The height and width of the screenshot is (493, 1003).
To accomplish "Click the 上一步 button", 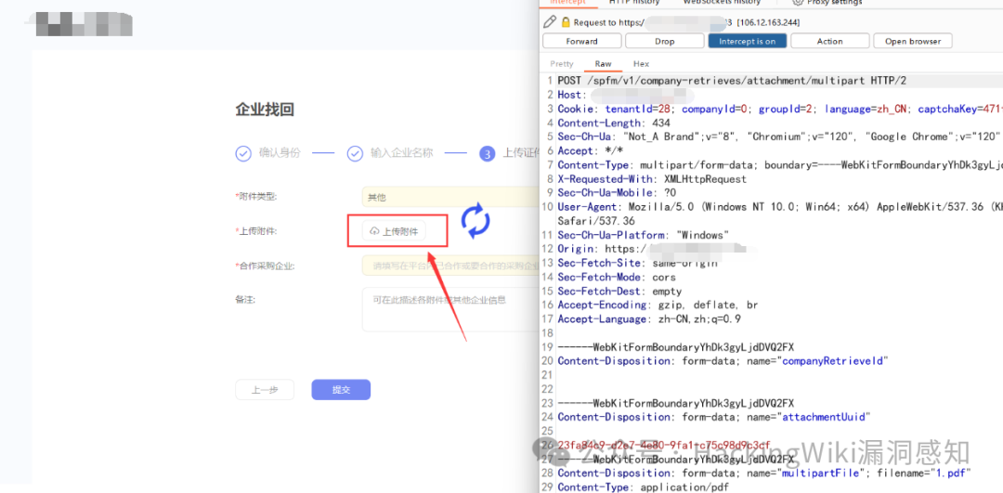I will (x=265, y=390).
